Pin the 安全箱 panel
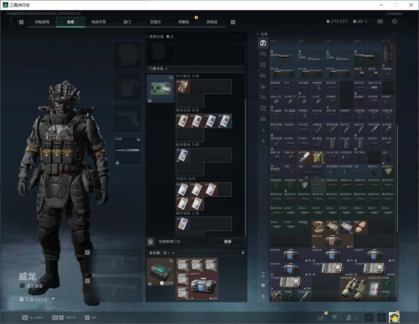This screenshot has width=419, height=324. point(243,253)
